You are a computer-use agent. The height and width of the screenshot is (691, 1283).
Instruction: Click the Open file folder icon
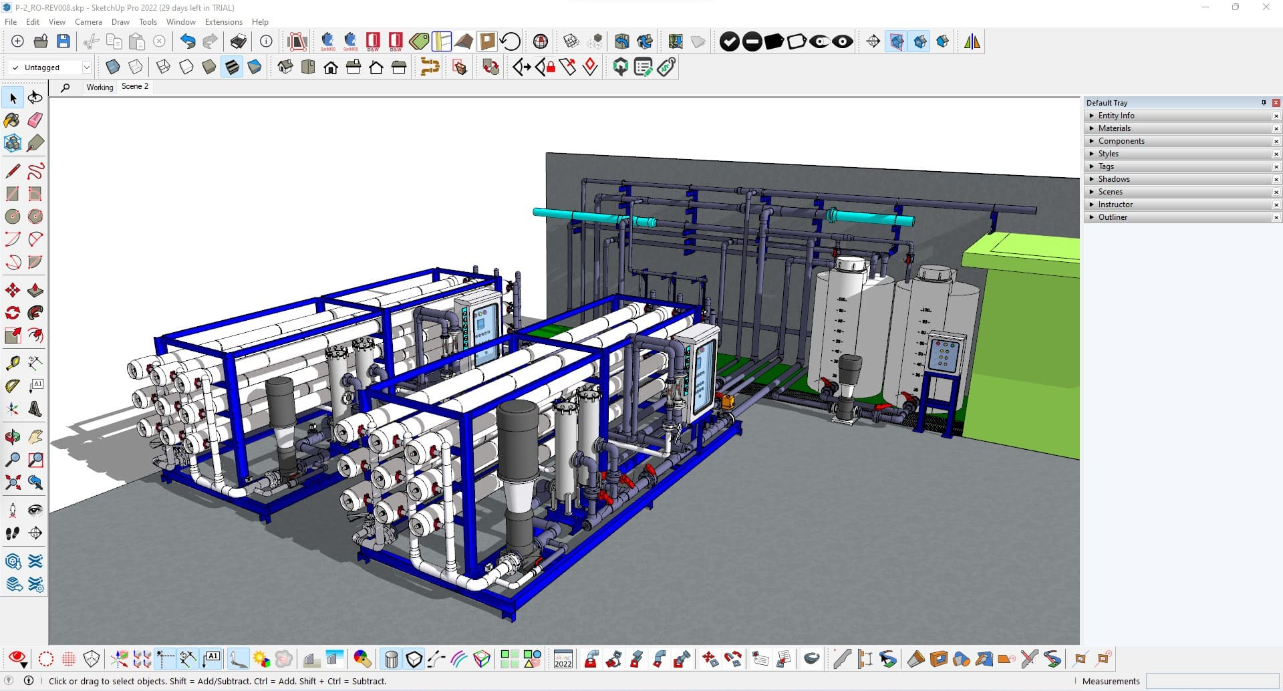pos(41,41)
